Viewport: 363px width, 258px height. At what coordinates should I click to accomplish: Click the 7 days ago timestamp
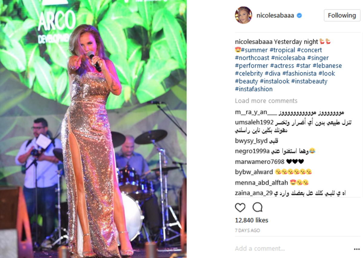pos(247,231)
